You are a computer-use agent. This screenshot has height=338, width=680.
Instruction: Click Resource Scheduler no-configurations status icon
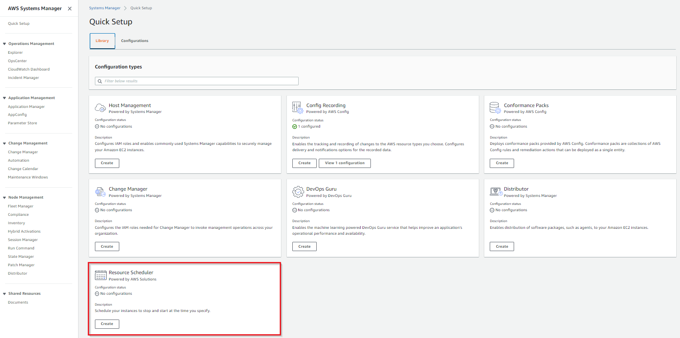pos(97,293)
